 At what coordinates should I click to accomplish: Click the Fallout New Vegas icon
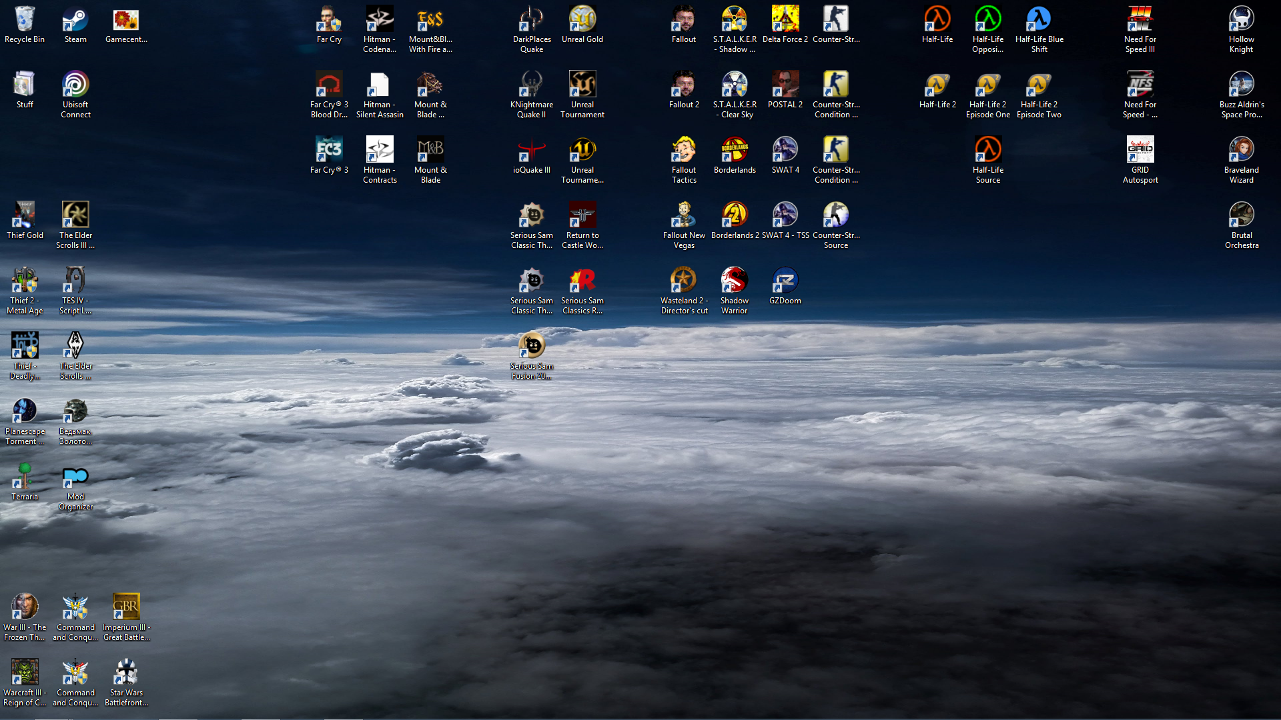(x=684, y=215)
